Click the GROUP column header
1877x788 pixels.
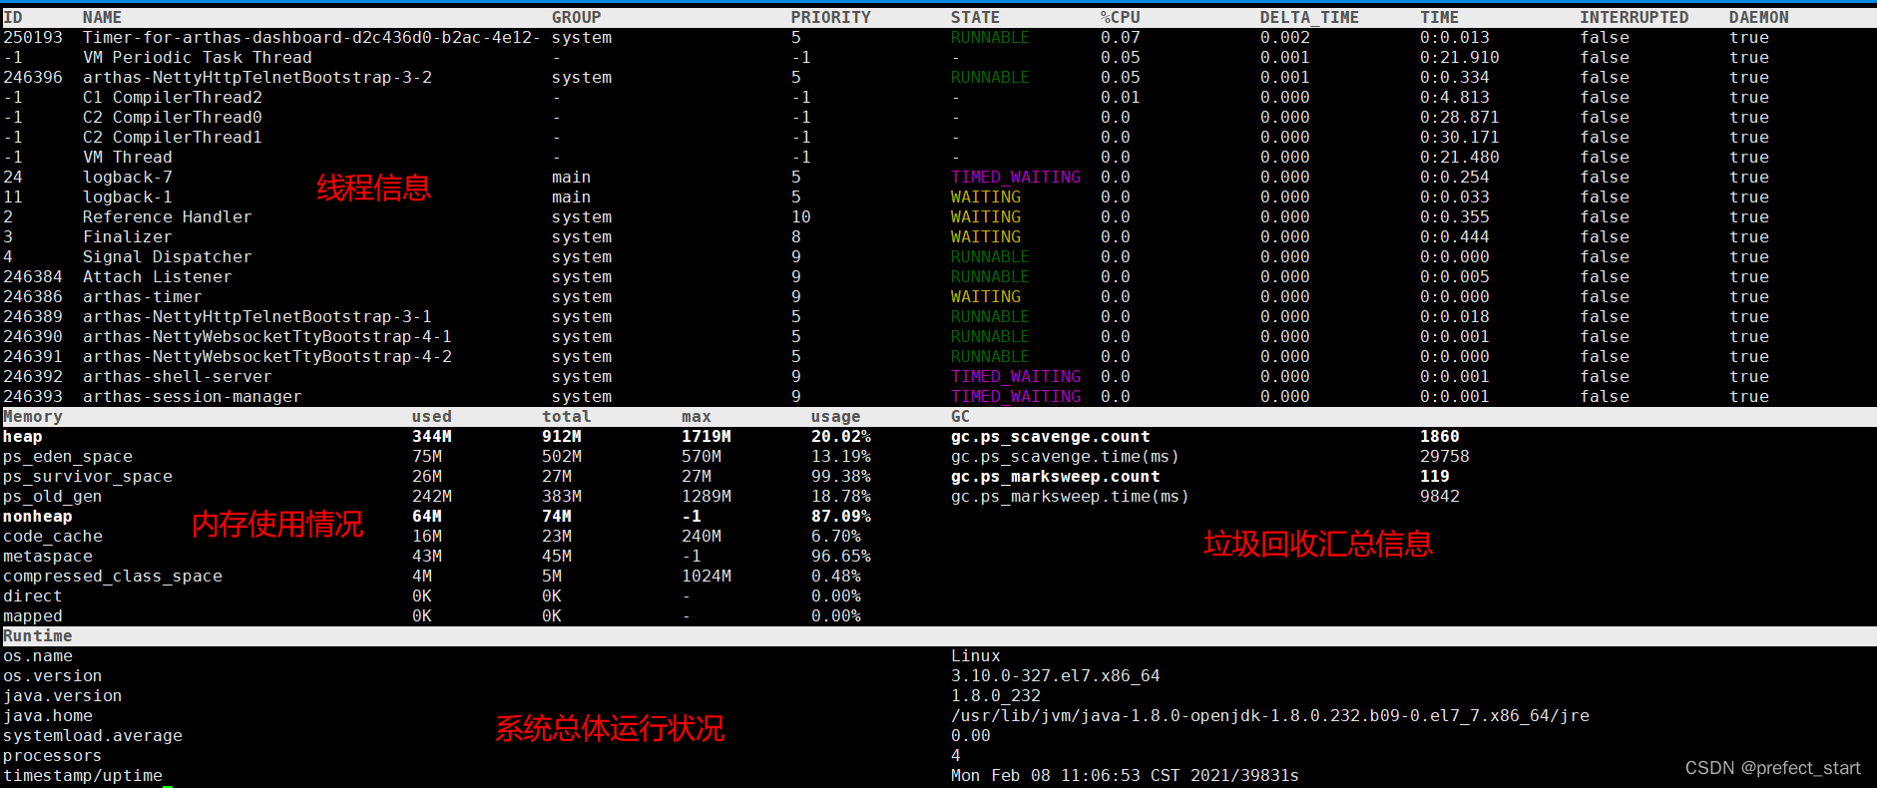click(x=577, y=18)
